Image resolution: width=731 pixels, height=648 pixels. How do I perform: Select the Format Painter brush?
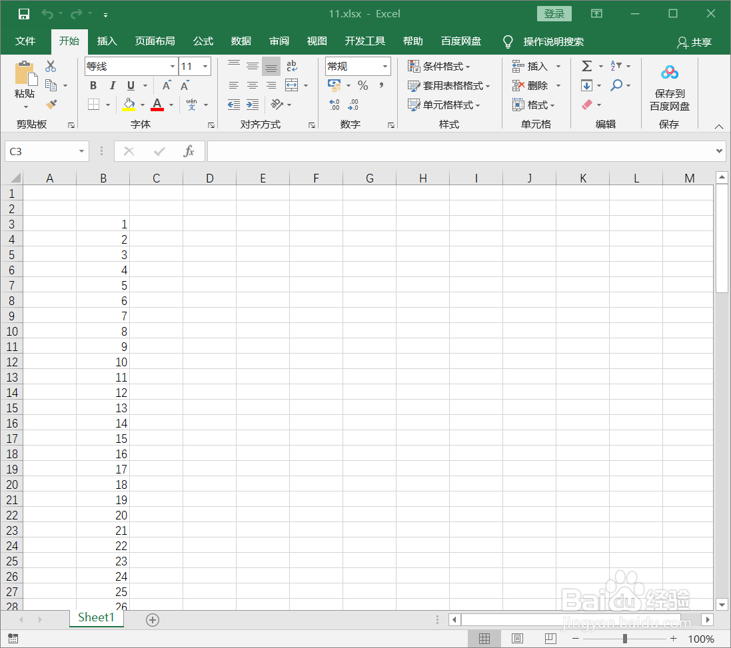[x=51, y=105]
